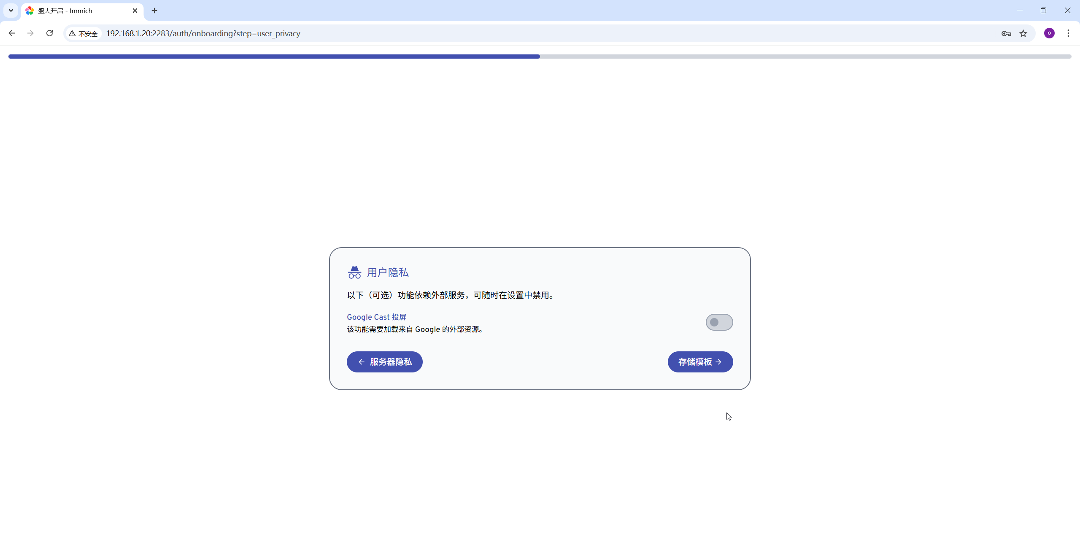Close the Immich tab
This screenshot has width=1080, height=542.
tap(135, 11)
